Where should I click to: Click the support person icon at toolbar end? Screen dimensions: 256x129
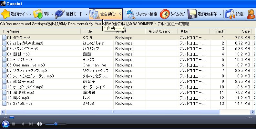point(251,14)
